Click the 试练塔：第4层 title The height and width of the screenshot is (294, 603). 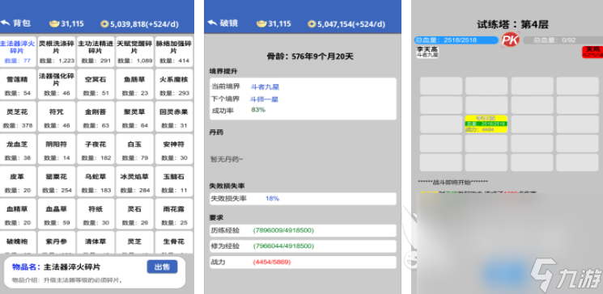click(x=512, y=24)
